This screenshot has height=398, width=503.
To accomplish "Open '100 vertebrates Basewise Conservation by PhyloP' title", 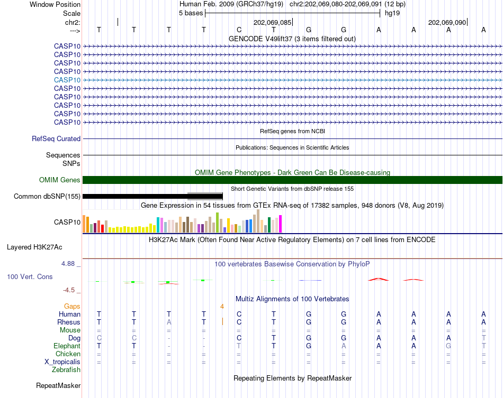I will click(x=292, y=264).
